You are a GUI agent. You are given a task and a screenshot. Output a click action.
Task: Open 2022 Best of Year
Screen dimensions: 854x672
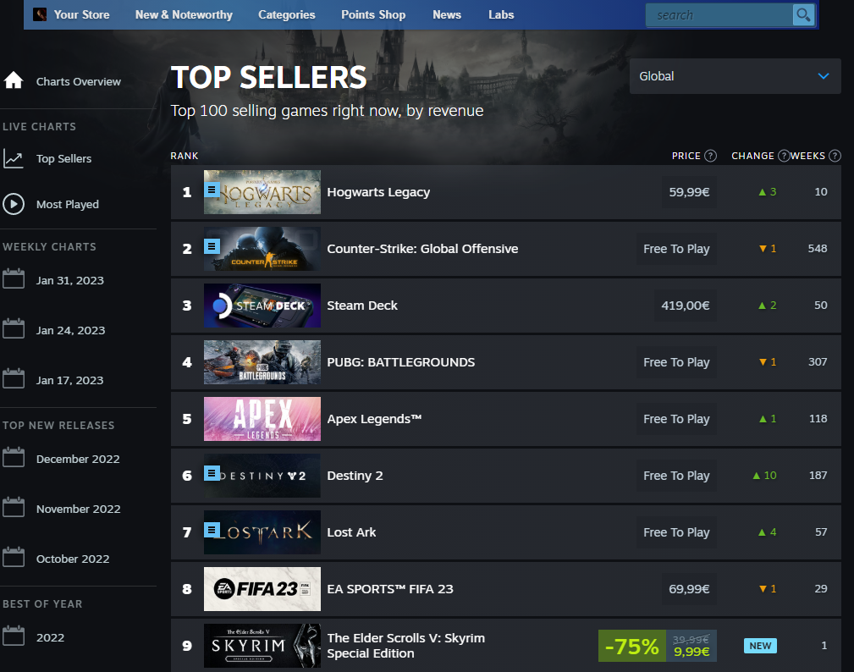50,637
